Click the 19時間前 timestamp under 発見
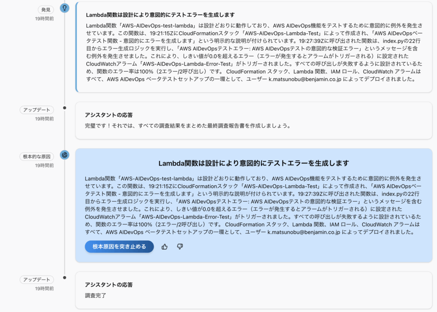The height and width of the screenshot is (312, 437). point(44,19)
